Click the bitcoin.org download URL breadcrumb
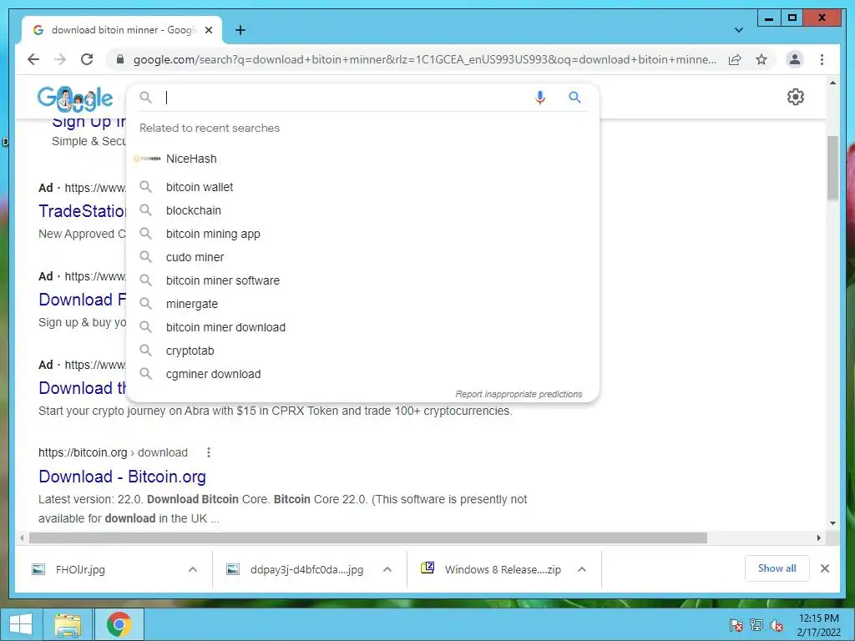The height and width of the screenshot is (641, 855). [x=113, y=452]
